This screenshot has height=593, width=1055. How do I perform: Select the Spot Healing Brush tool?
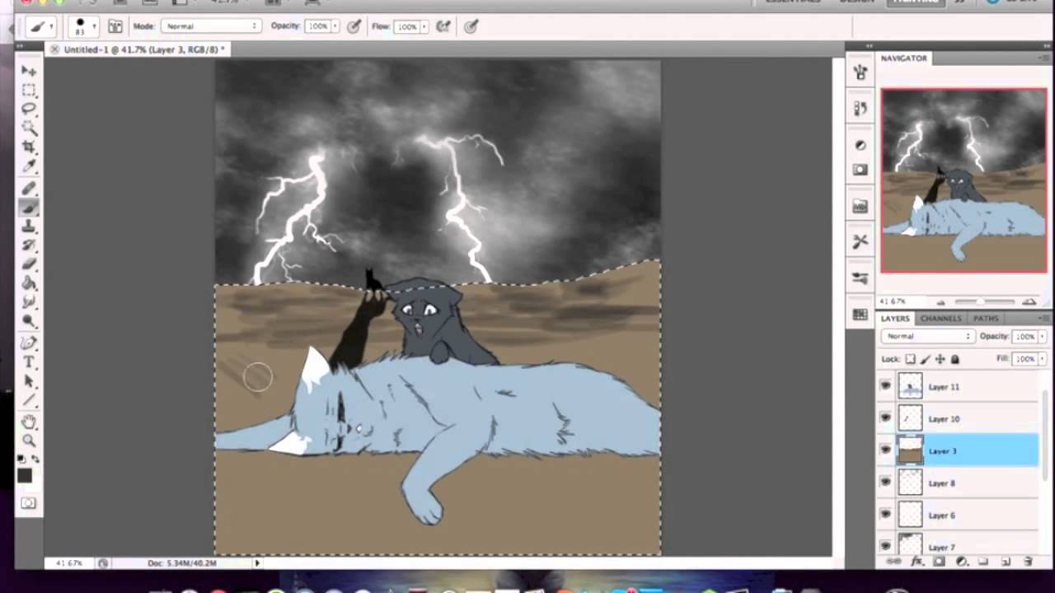pos(29,189)
